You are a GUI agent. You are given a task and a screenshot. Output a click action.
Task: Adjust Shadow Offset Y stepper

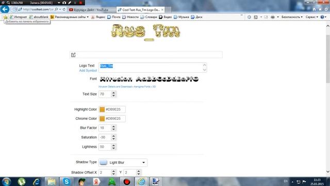[139, 173]
